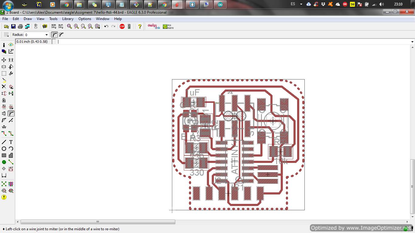Select the Move tool
This screenshot has width=415, height=233.
pos(4,60)
